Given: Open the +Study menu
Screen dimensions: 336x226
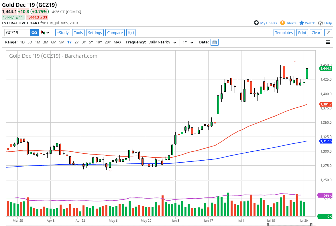Looking at the screenshot, I should tap(62, 33).
